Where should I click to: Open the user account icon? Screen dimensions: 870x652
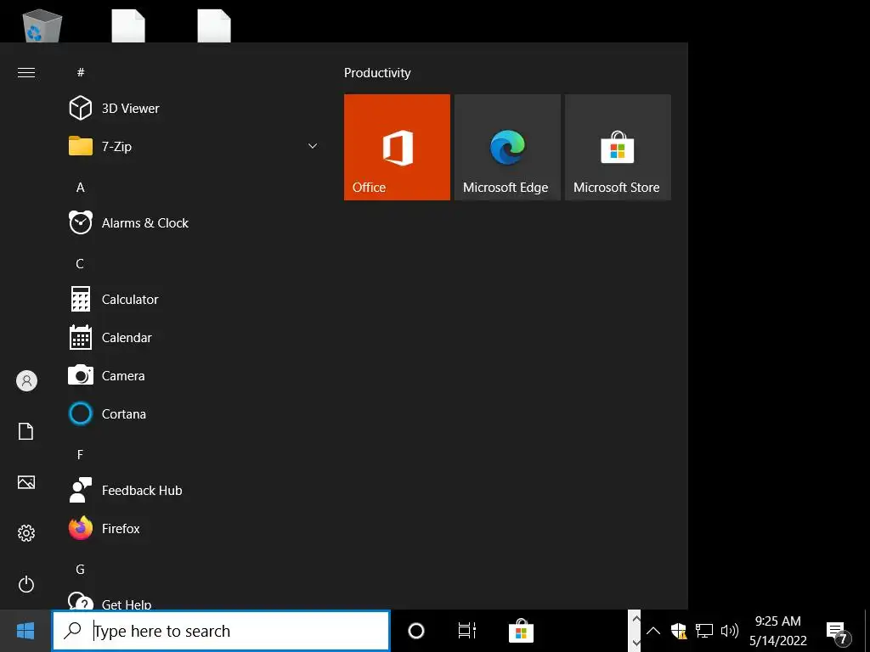pyautogui.click(x=26, y=381)
